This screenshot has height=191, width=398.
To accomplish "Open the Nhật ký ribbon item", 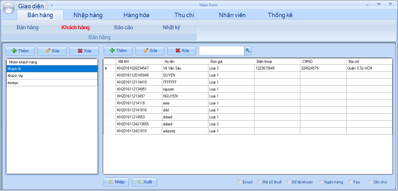I will point(171,27).
